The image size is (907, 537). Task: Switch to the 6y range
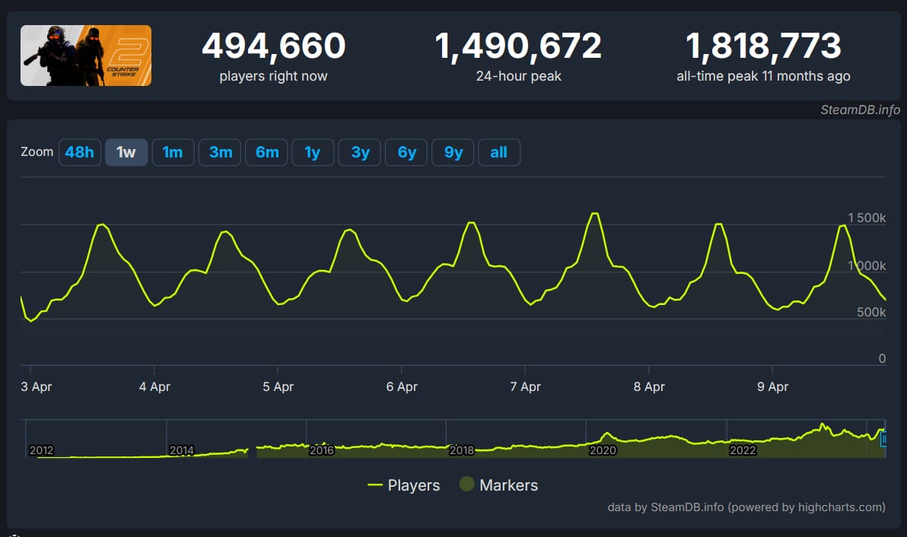pos(406,152)
